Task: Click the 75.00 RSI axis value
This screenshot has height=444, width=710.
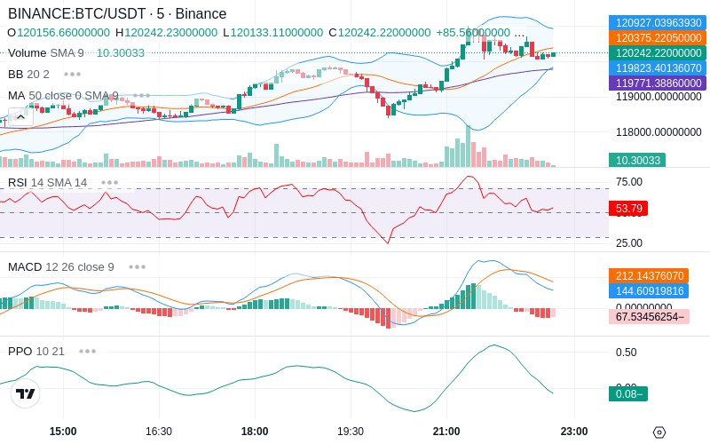Action: [x=629, y=182]
